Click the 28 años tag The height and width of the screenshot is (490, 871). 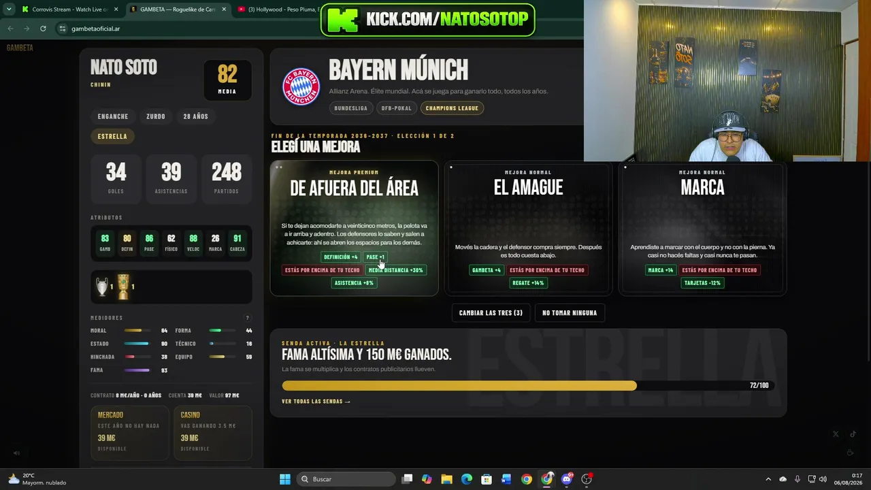pos(195,116)
